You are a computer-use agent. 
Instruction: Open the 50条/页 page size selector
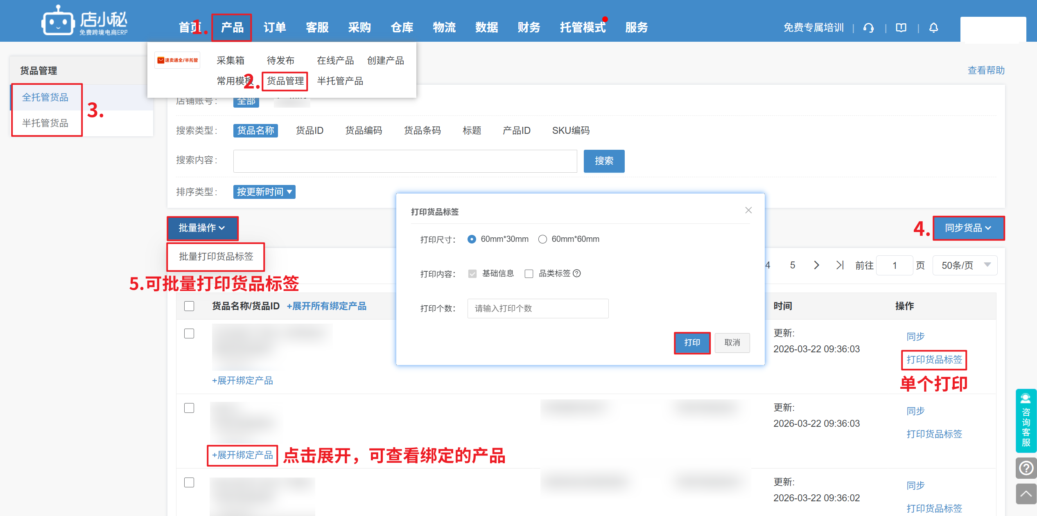[x=965, y=266]
